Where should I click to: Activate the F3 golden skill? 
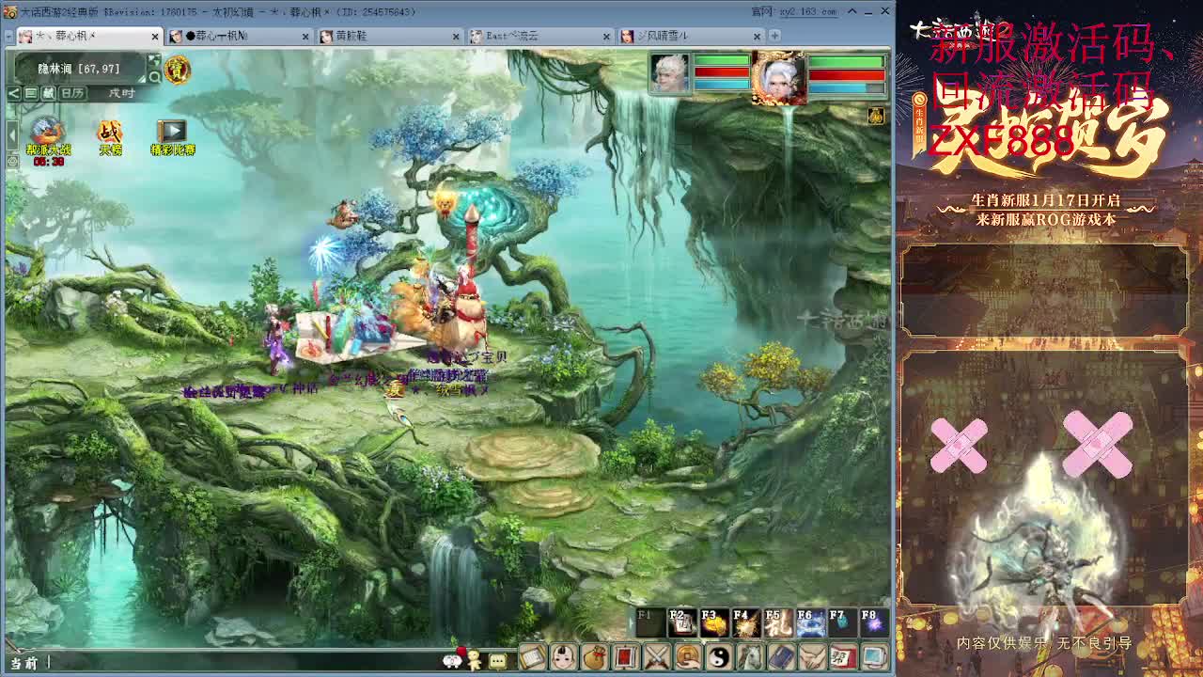[x=713, y=622]
